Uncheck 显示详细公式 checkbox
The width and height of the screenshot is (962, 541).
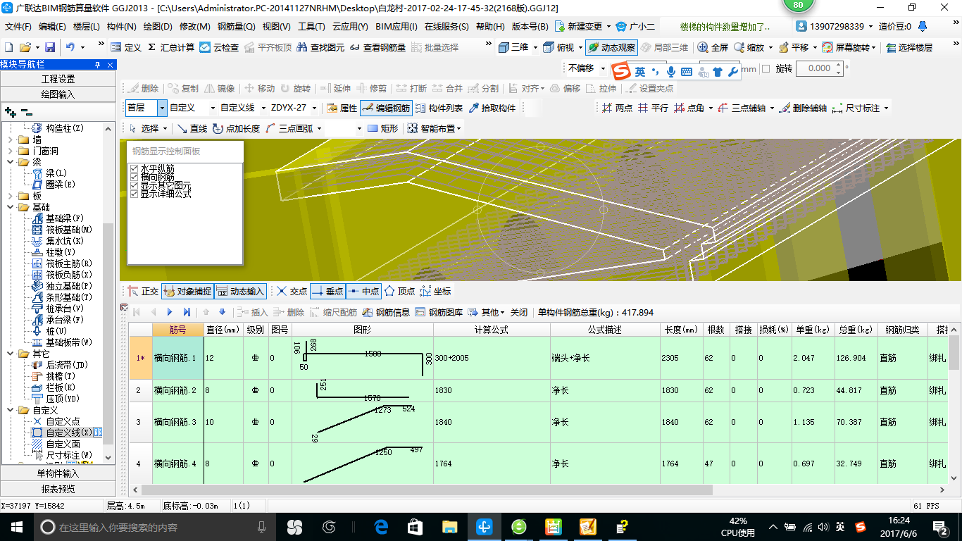click(135, 194)
